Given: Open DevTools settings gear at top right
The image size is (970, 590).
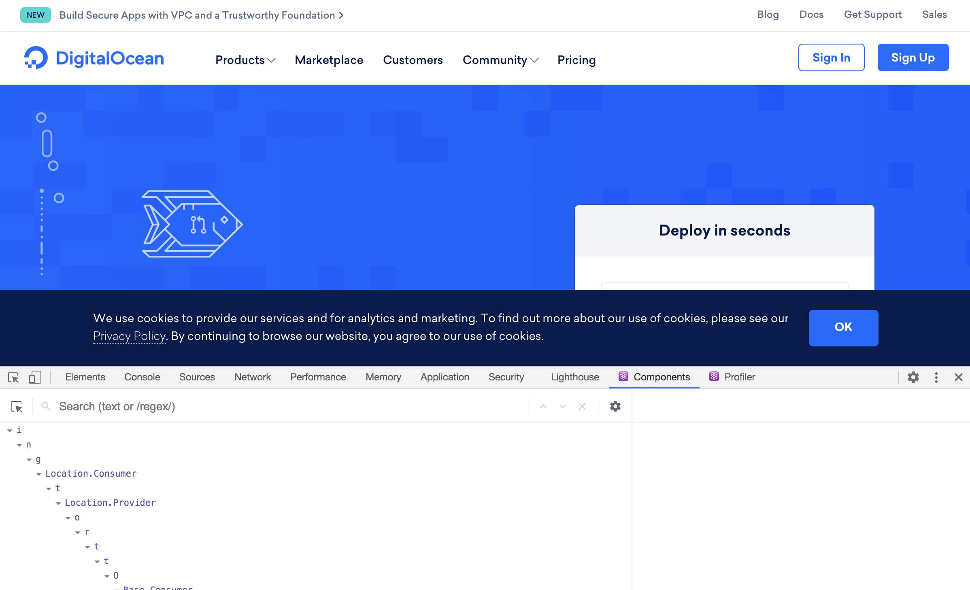Looking at the screenshot, I should (x=913, y=377).
